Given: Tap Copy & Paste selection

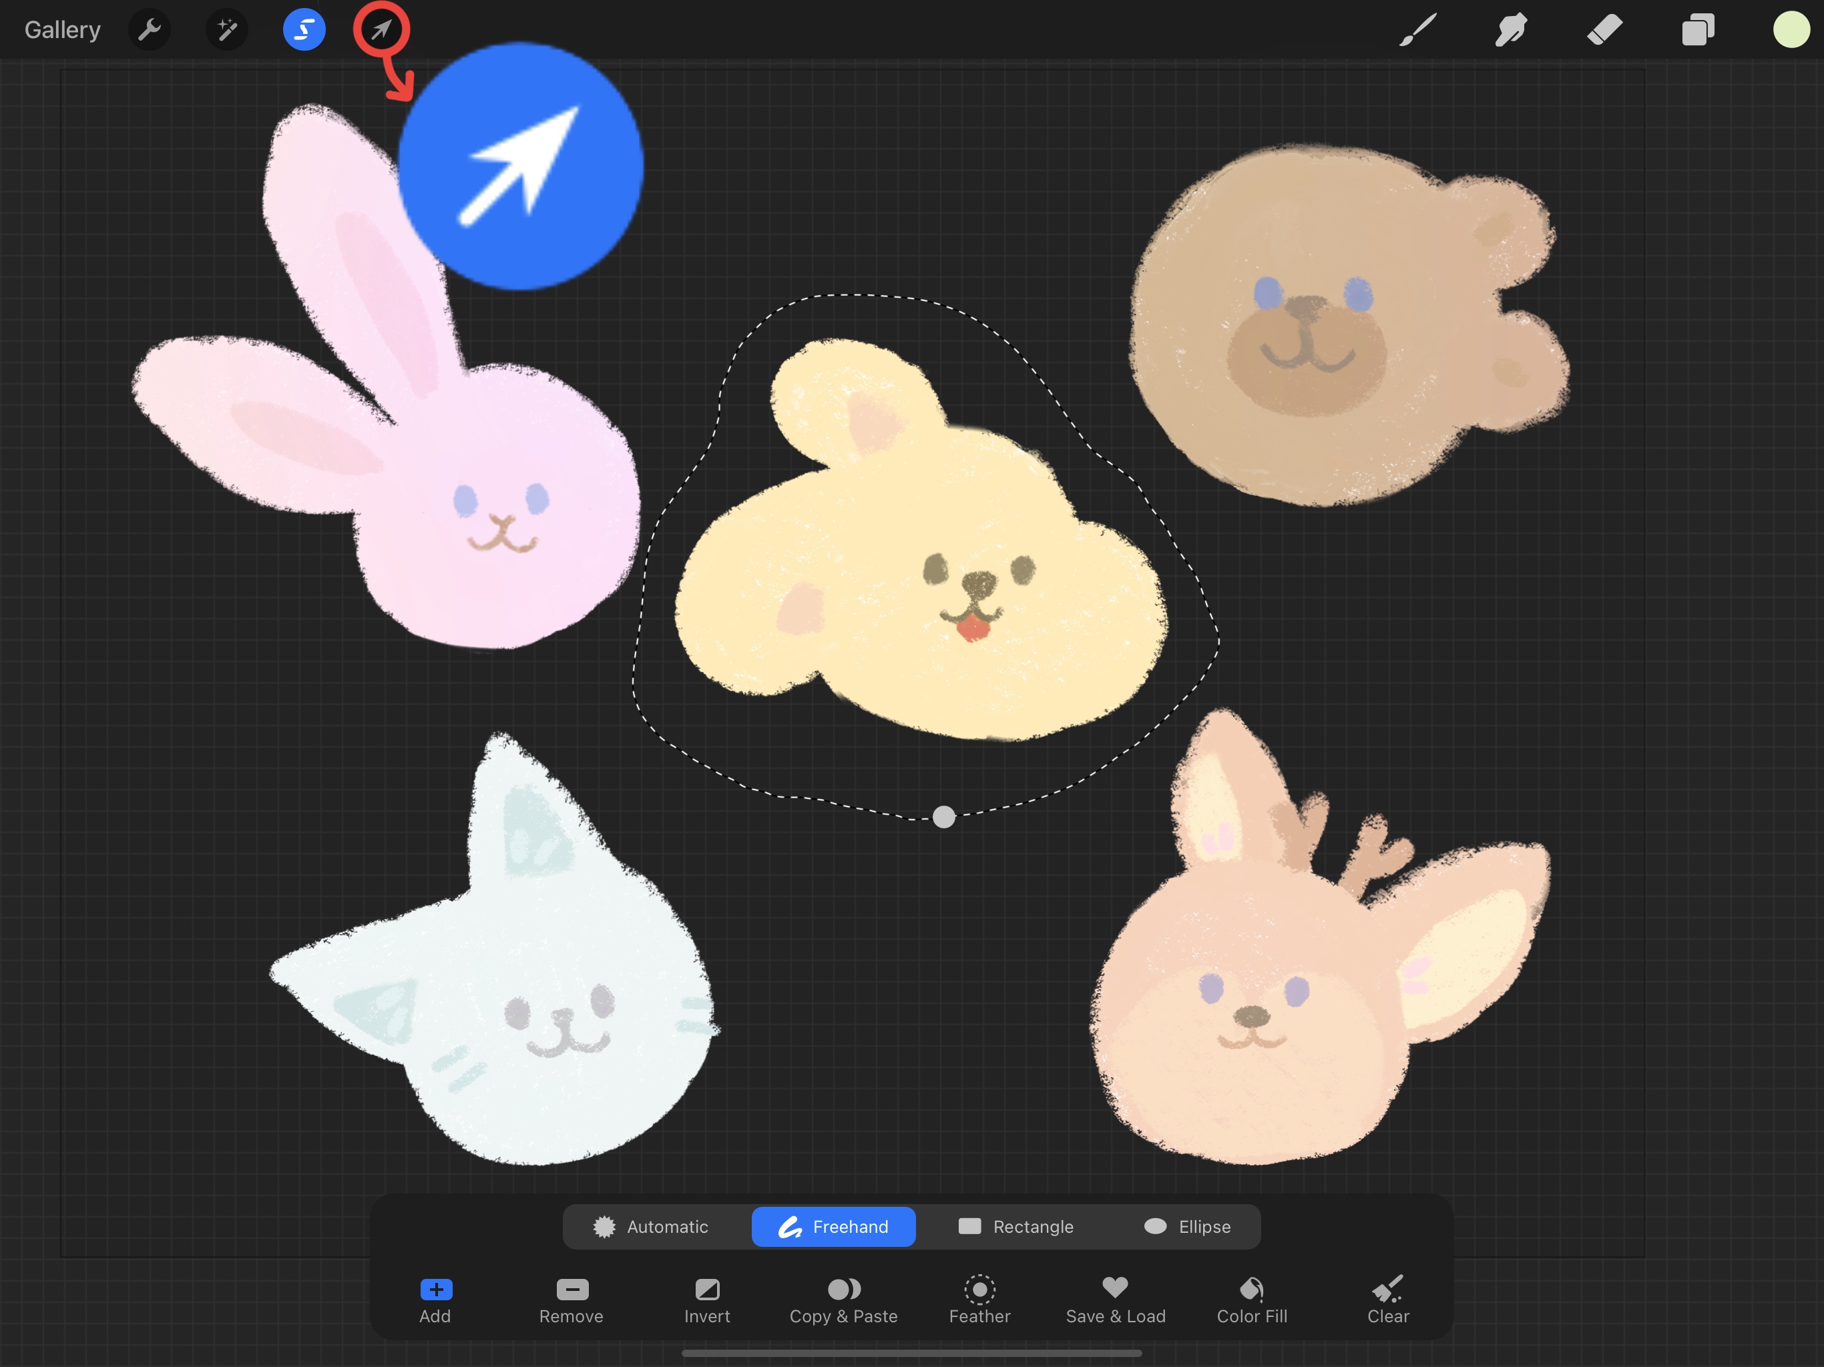Looking at the screenshot, I should tap(843, 1301).
